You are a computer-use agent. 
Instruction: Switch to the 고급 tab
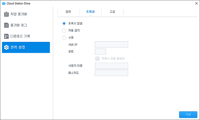pyautogui.click(x=112, y=12)
